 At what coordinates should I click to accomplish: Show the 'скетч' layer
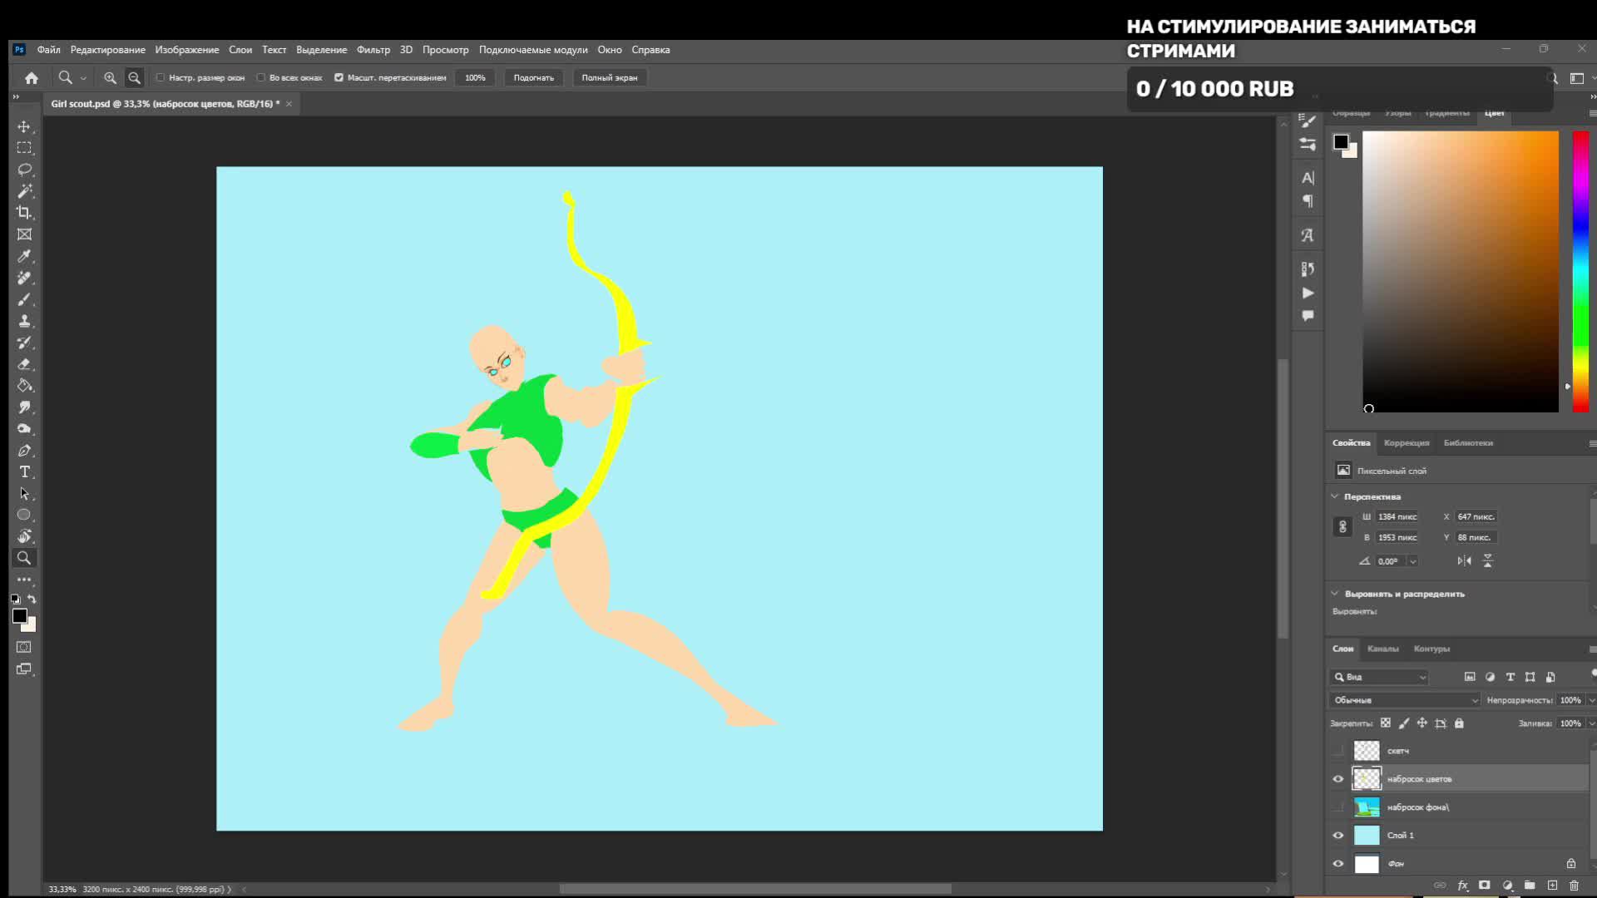pos(1338,751)
